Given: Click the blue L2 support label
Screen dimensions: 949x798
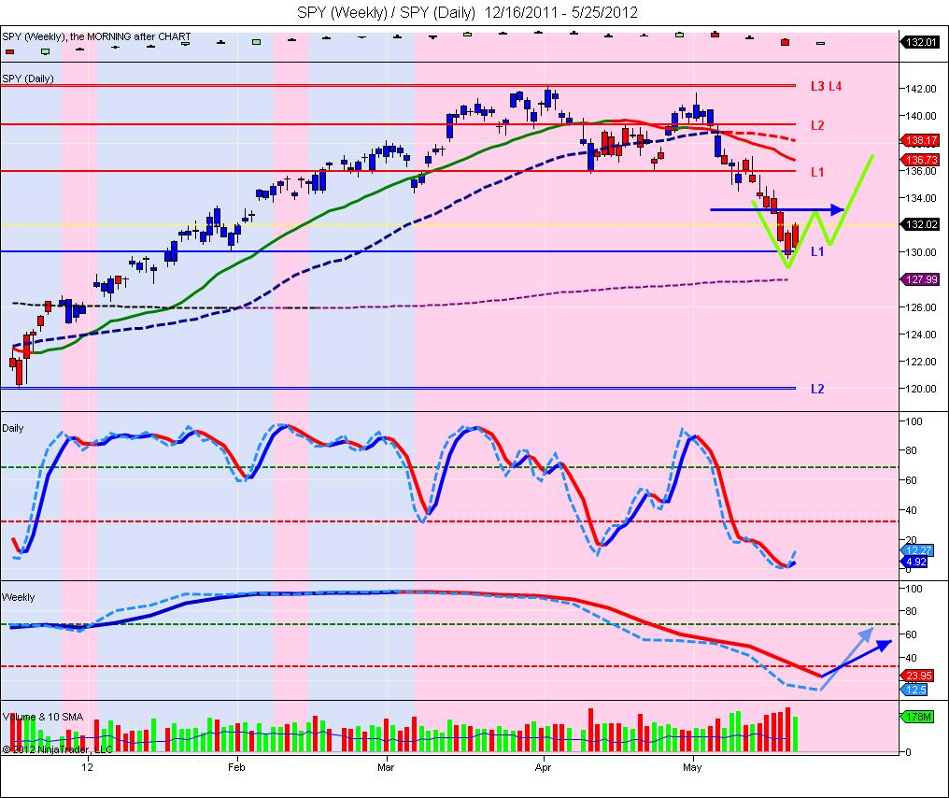Looking at the screenshot, I should pos(817,390).
